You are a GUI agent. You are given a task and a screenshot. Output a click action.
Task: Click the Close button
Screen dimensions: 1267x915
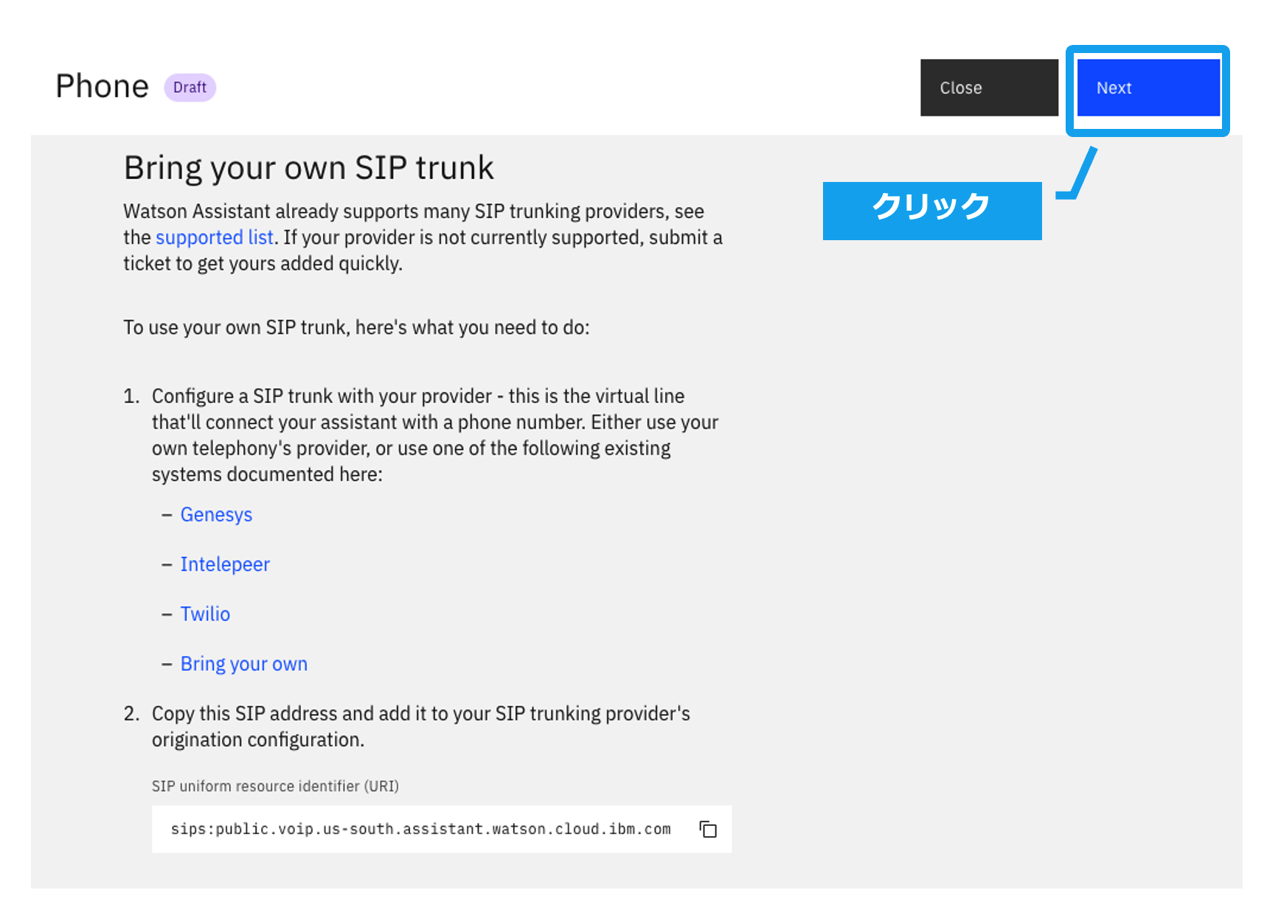point(989,88)
